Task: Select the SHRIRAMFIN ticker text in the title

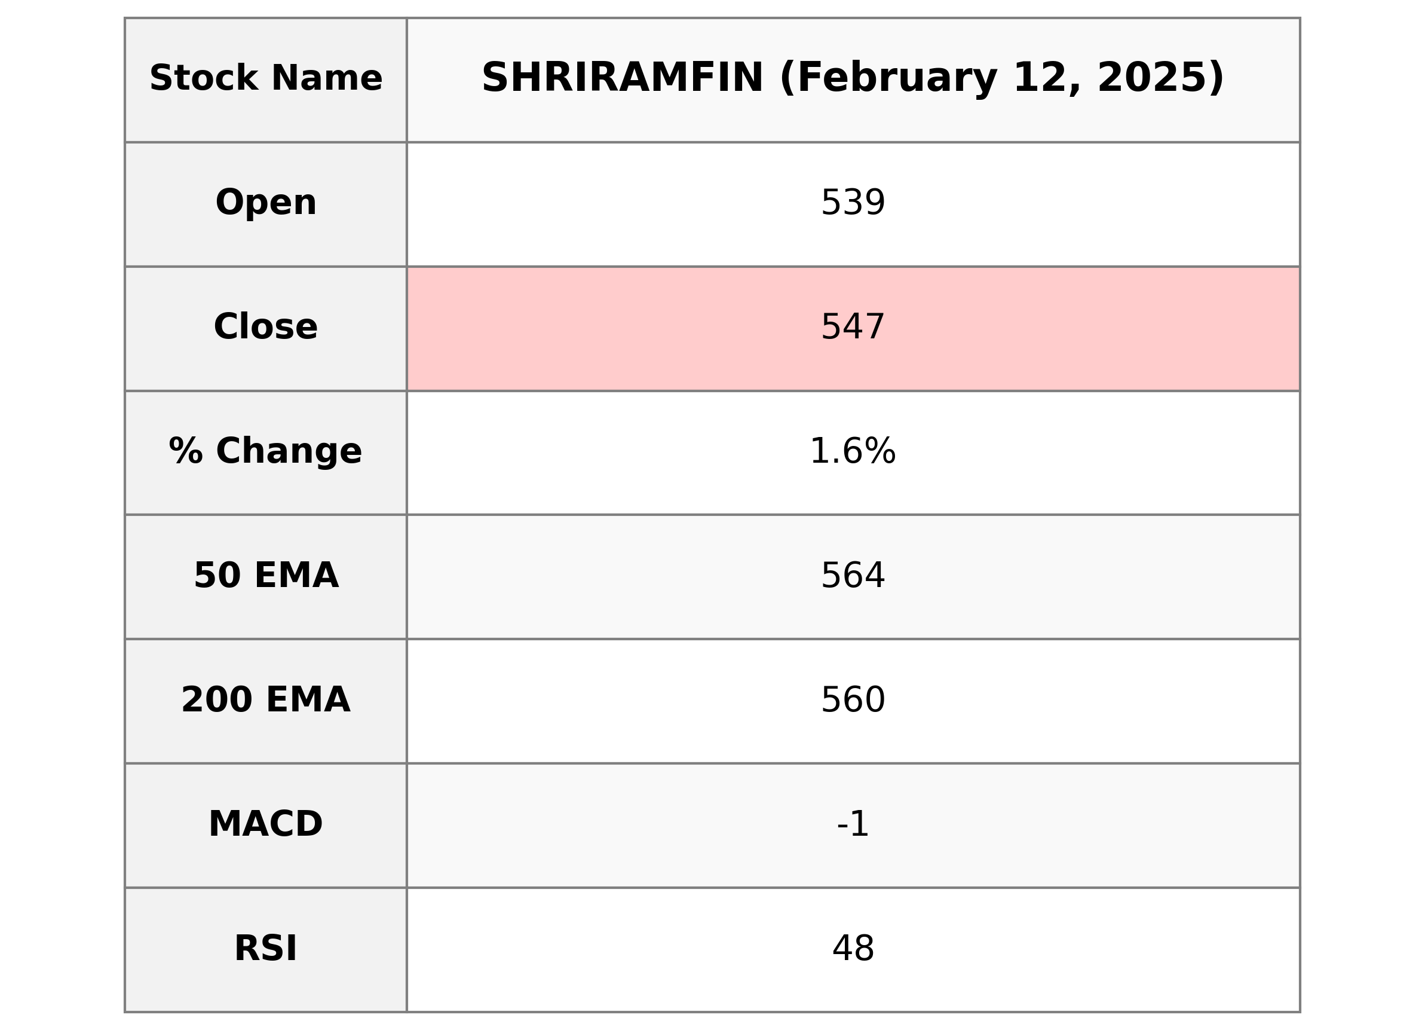Action: (622, 78)
